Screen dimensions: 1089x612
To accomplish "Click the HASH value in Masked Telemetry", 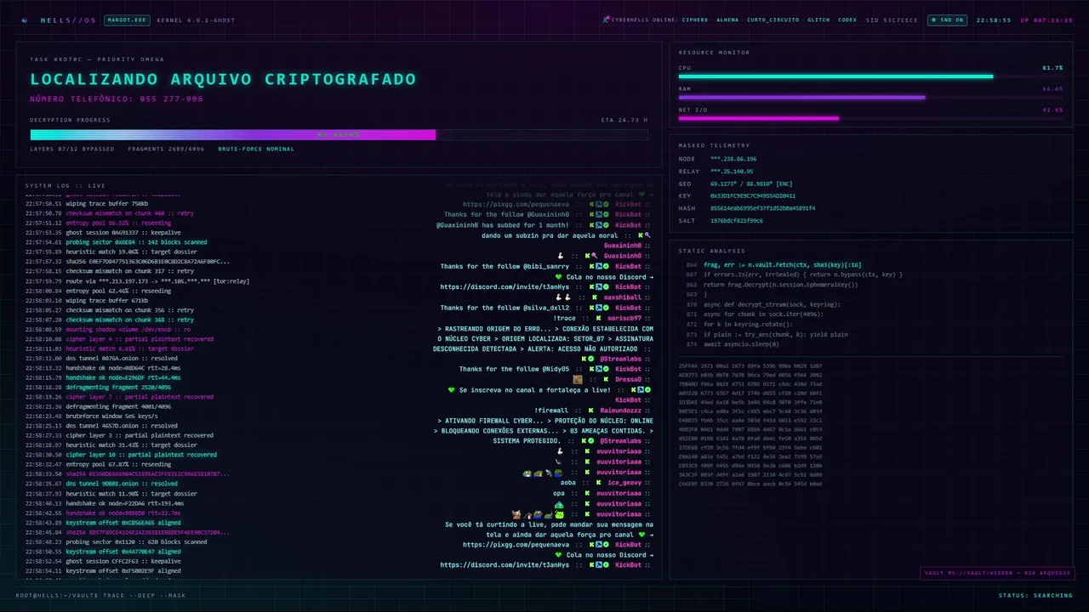I will (763, 208).
